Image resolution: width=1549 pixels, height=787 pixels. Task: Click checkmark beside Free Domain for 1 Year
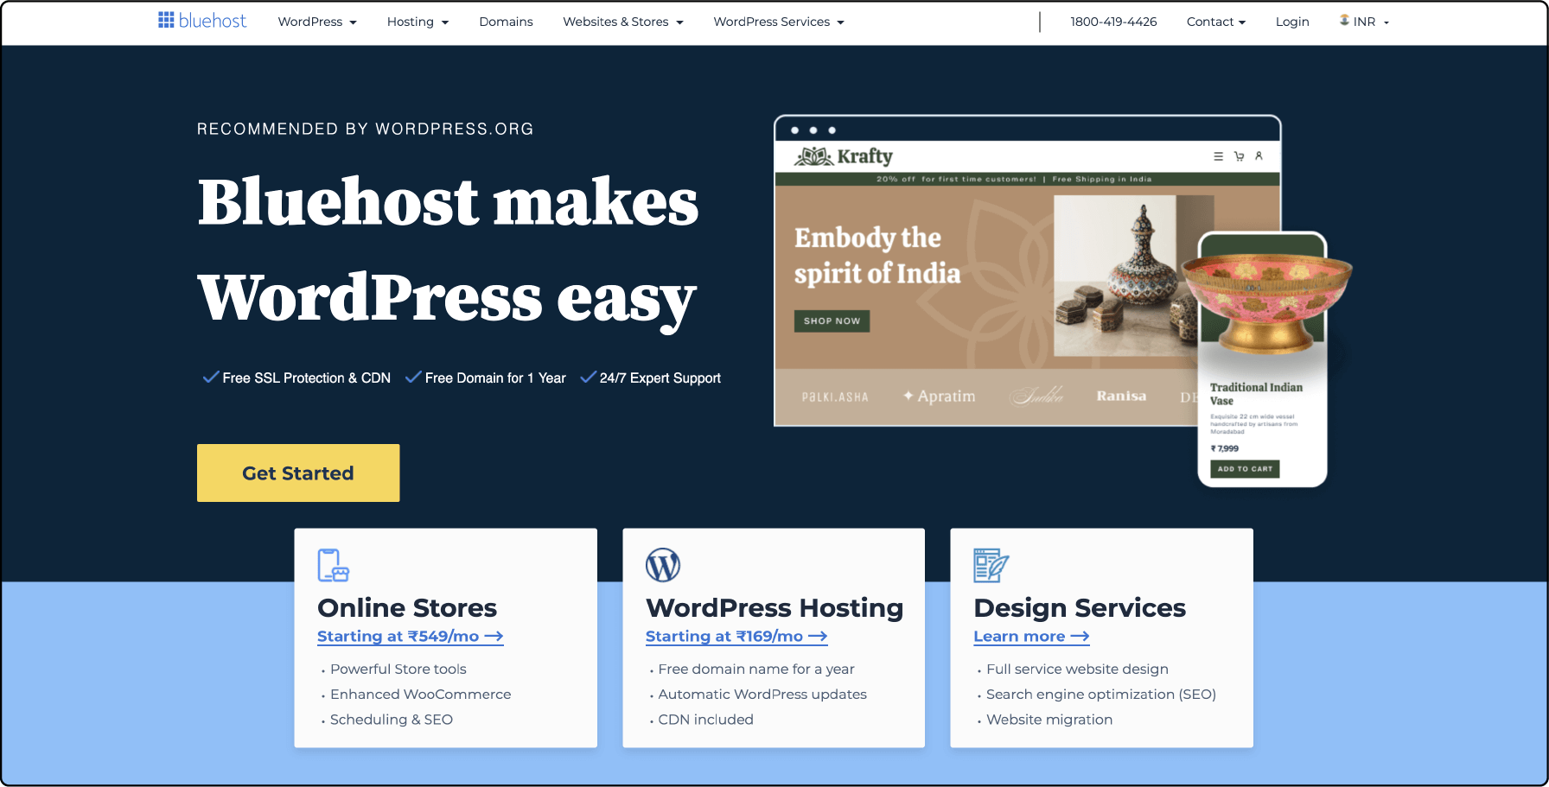(x=413, y=377)
